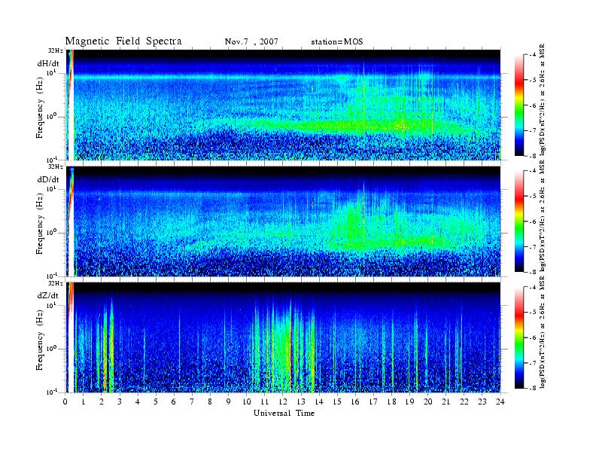Click the -8 value on the dH/dt color scale
The image size is (596, 461).
click(533, 156)
